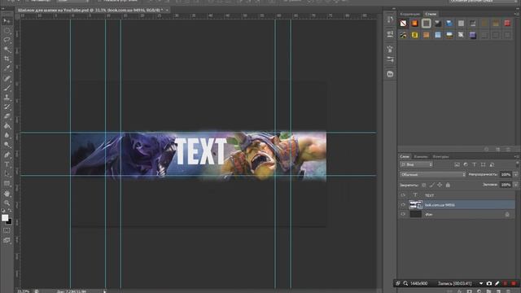Image resolution: width=521 pixels, height=293 pixels.
Task: Switch to the Коррекция tab
Action: [x=409, y=14]
